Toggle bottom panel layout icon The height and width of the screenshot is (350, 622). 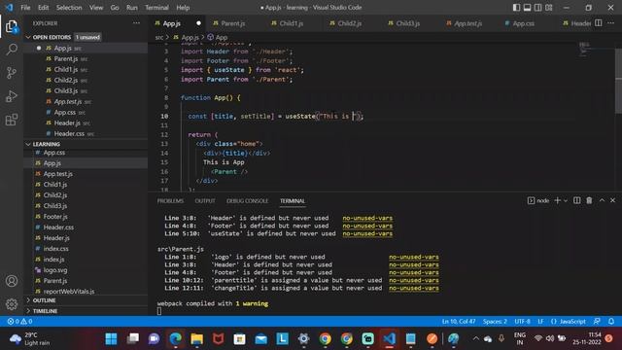(x=527, y=8)
